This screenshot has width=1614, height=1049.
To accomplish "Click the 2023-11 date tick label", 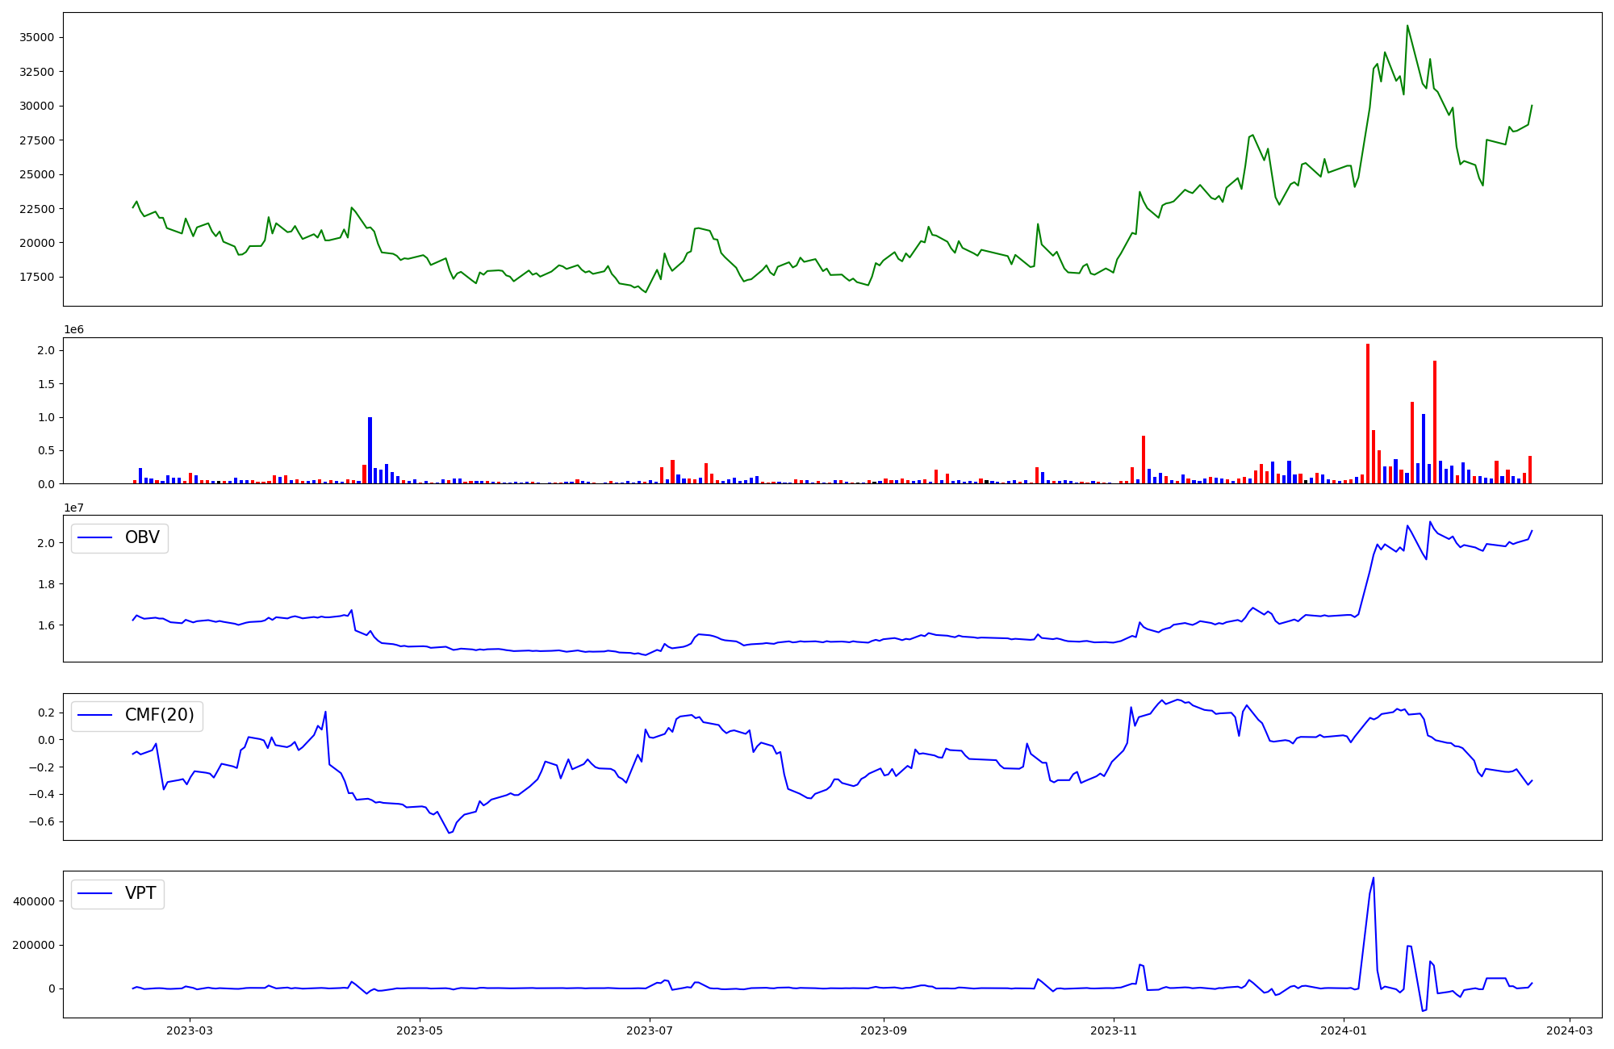I will [x=1114, y=1030].
